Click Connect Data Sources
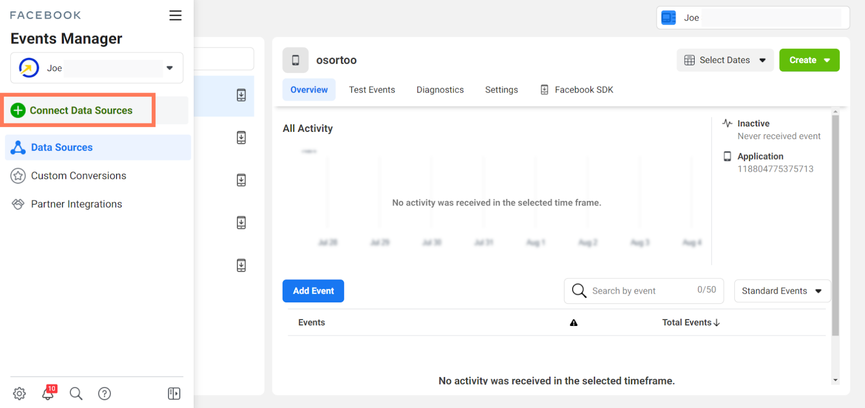This screenshot has width=865, height=408. [x=80, y=110]
